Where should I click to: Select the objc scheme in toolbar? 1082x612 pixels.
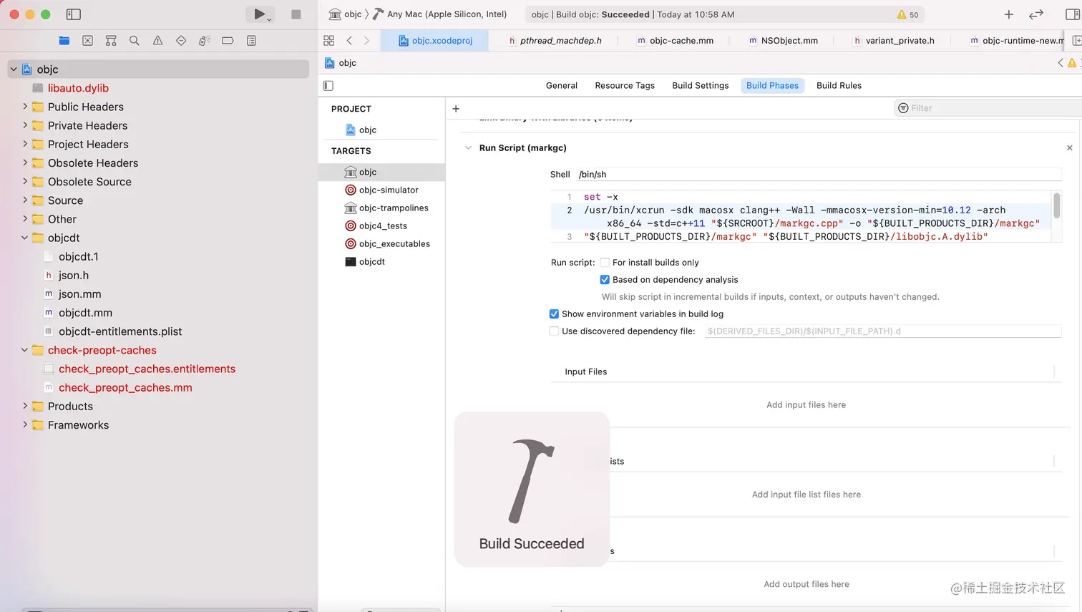coord(346,14)
